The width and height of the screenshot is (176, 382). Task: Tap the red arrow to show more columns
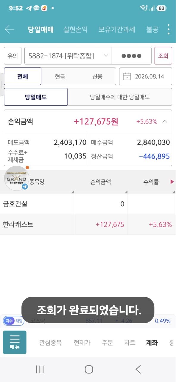pyautogui.click(x=172, y=182)
